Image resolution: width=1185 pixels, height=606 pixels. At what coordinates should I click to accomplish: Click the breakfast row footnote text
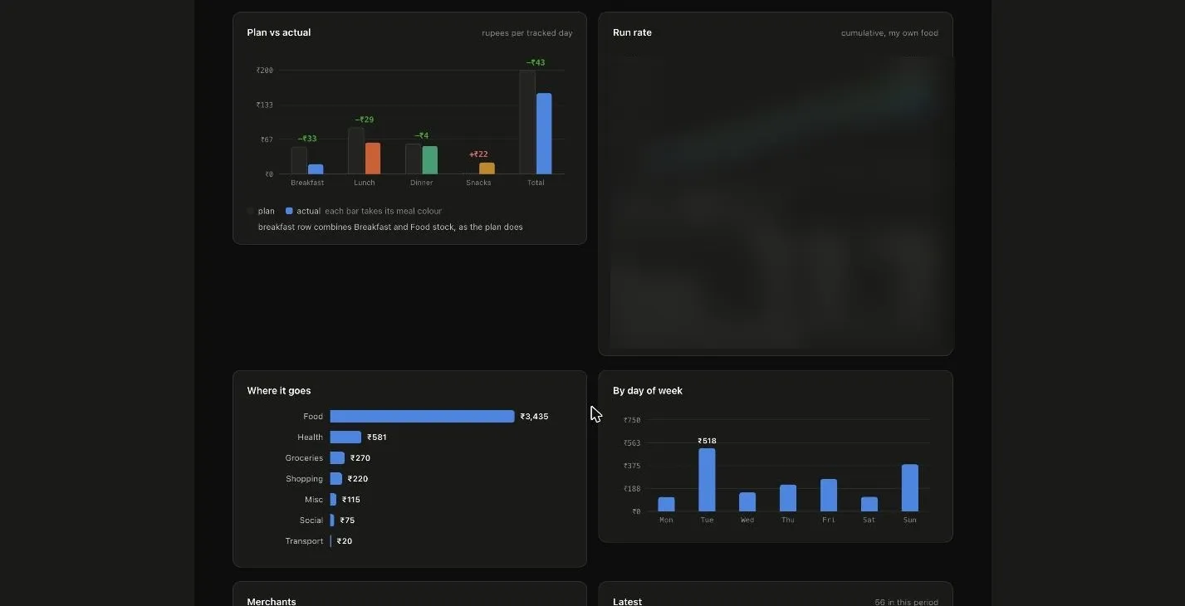[x=390, y=227]
